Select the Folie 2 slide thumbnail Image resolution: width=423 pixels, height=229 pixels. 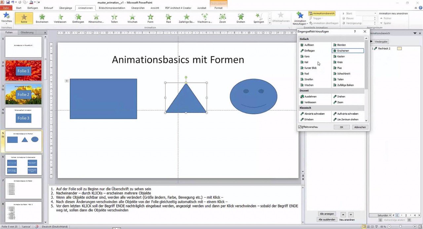23,94
